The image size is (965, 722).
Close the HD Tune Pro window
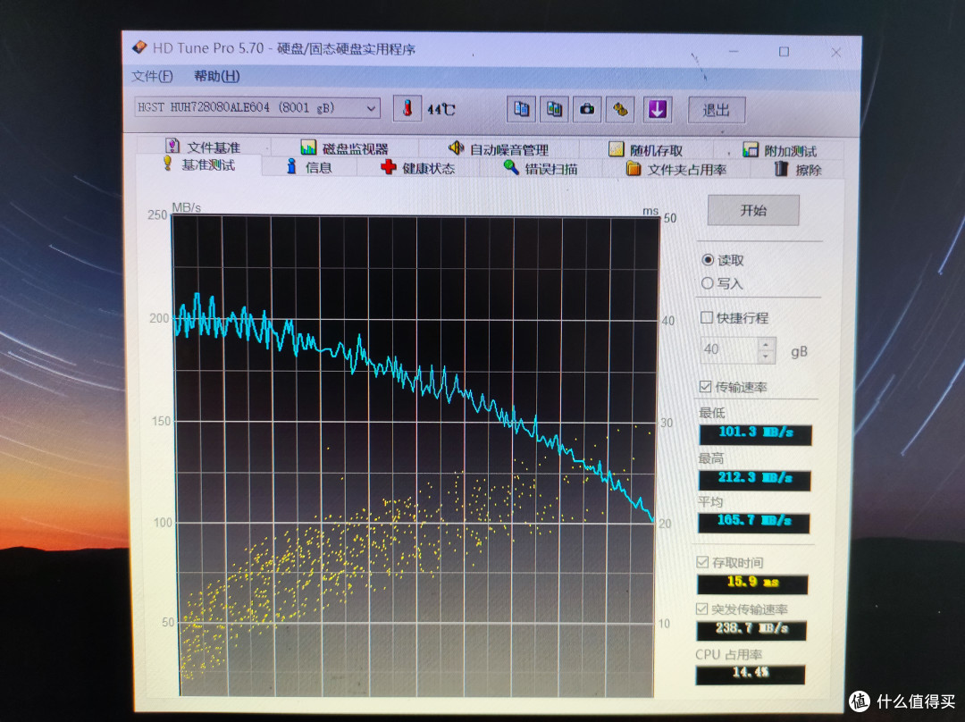pyautogui.click(x=835, y=53)
